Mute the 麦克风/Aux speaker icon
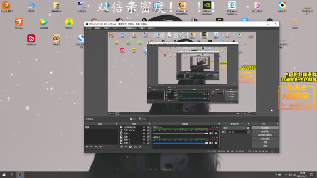 211,133
